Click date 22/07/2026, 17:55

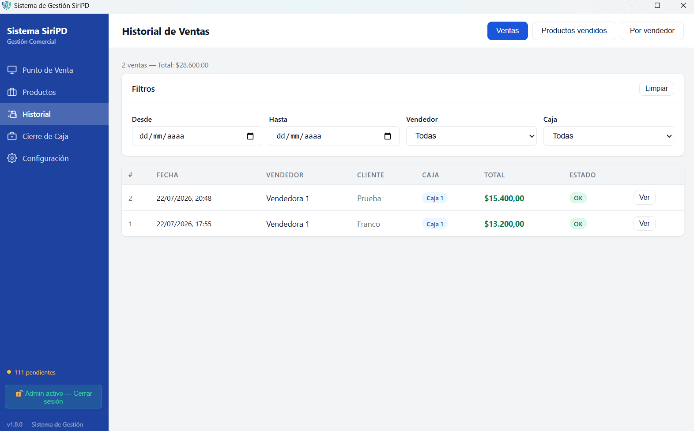[x=184, y=224]
